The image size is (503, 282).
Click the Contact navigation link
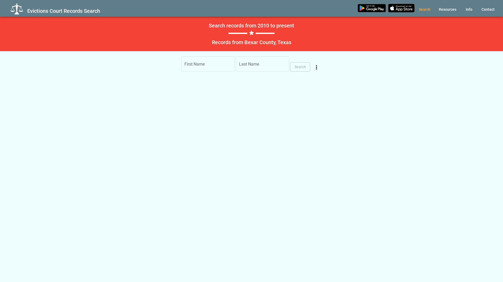click(x=488, y=9)
